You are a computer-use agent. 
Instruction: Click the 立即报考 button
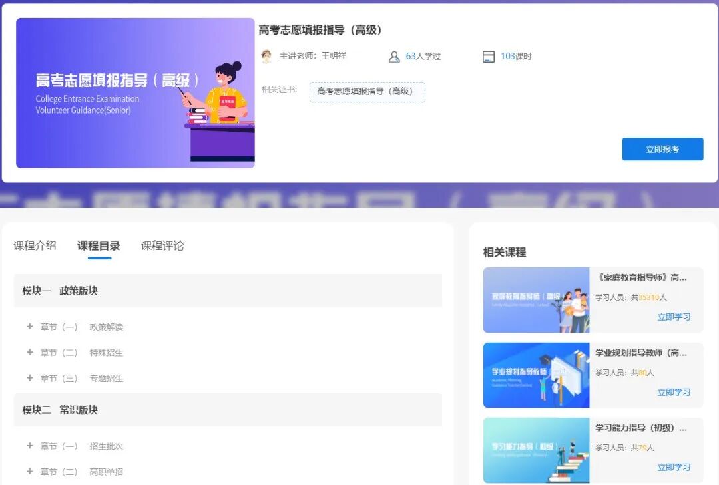(662, 149)
